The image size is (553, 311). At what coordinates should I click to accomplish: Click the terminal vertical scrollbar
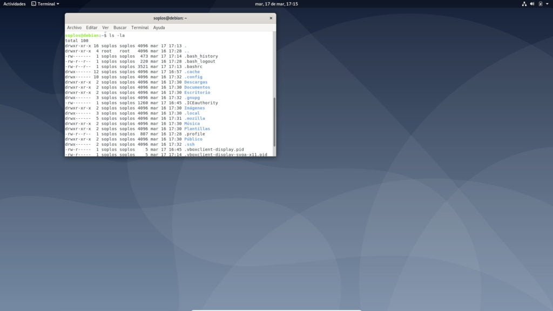tap(274, 121)
